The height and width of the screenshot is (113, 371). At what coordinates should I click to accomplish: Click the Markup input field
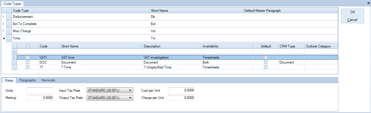40,98
